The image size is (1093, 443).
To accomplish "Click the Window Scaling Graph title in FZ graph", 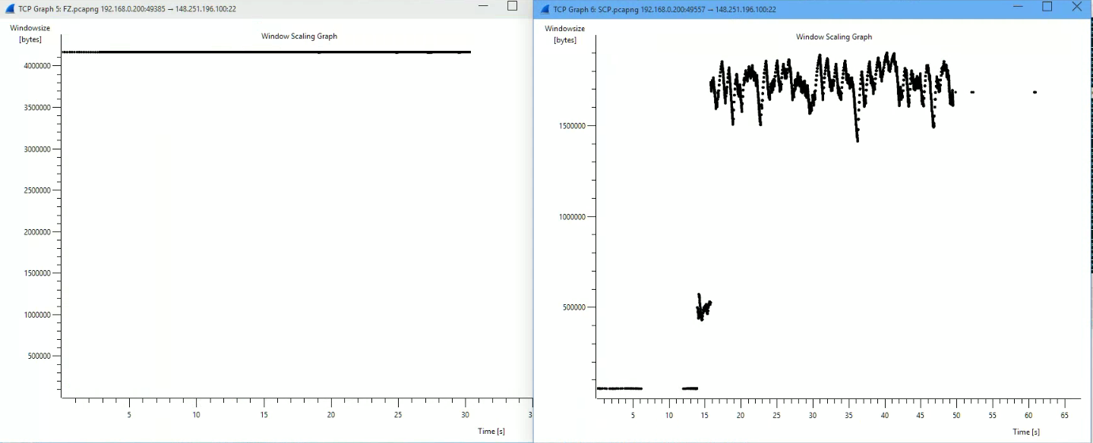I will coord(299,36).
